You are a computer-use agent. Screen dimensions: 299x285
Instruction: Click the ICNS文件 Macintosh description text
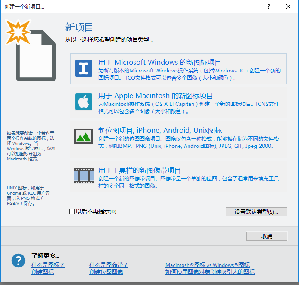pos(189,108)
